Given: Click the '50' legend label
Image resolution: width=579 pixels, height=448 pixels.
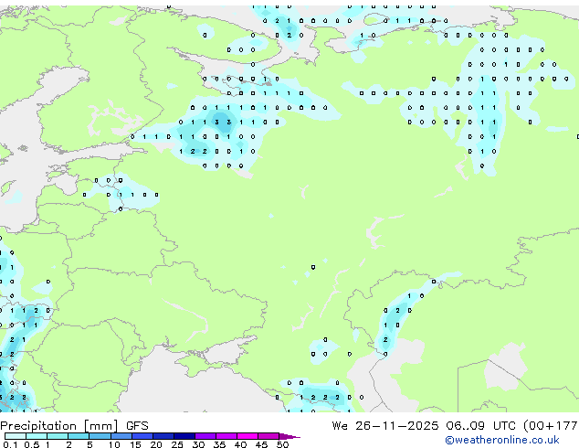Looking at the screenshot, I should click(283, 444).
